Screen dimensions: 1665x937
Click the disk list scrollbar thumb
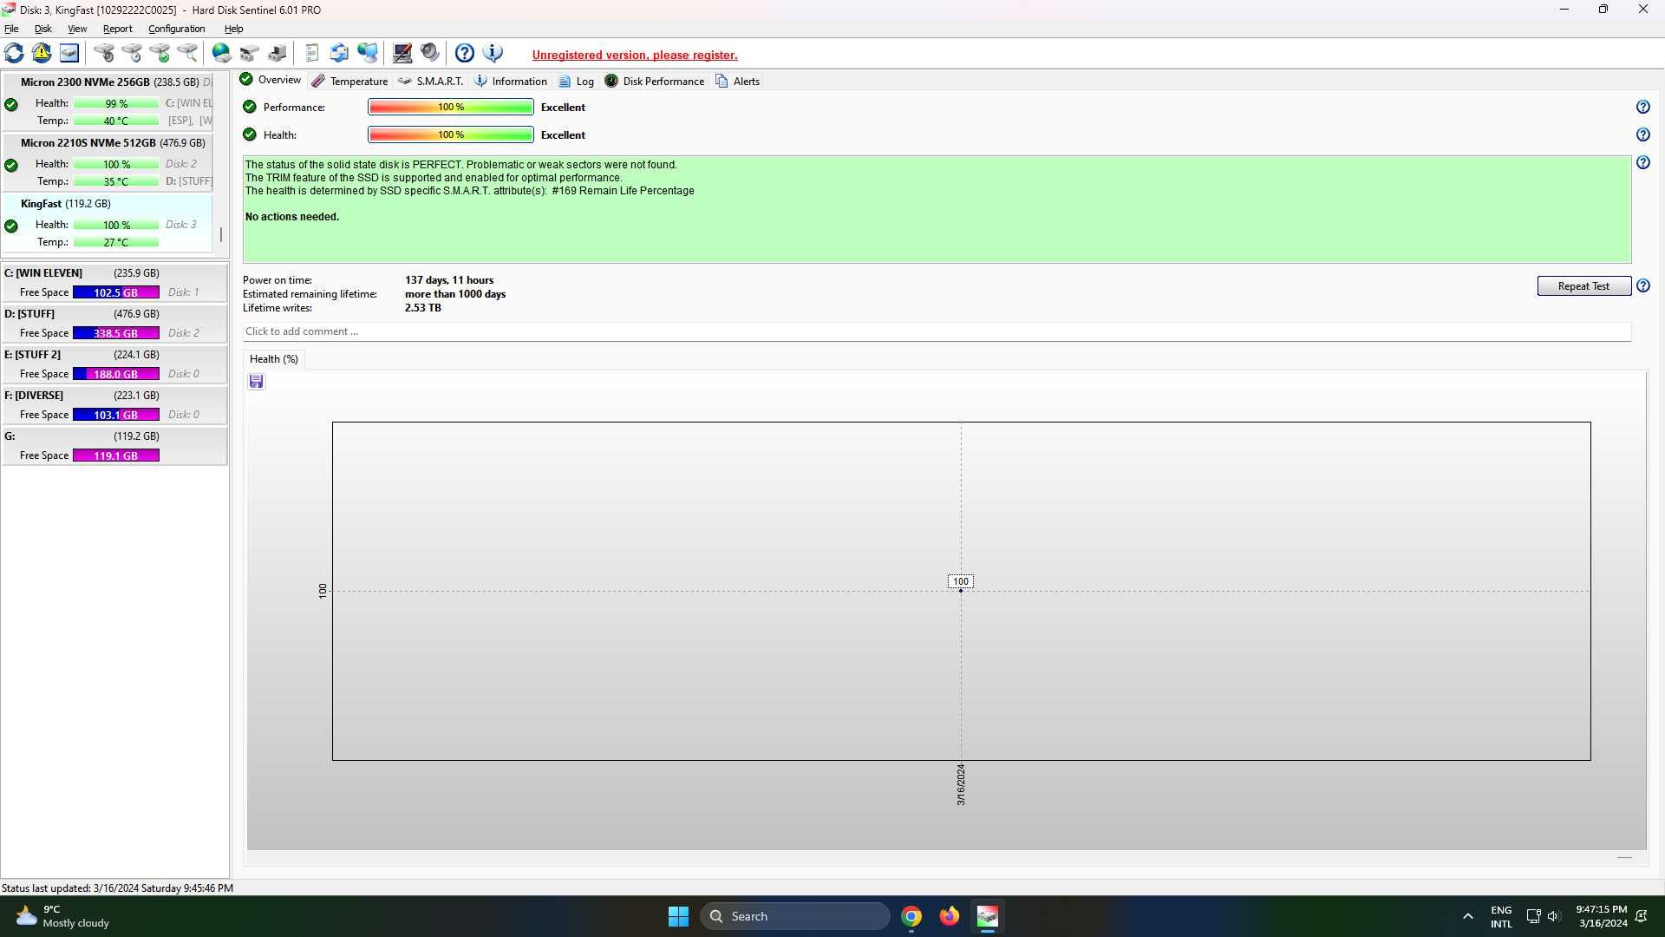(221, 235)
